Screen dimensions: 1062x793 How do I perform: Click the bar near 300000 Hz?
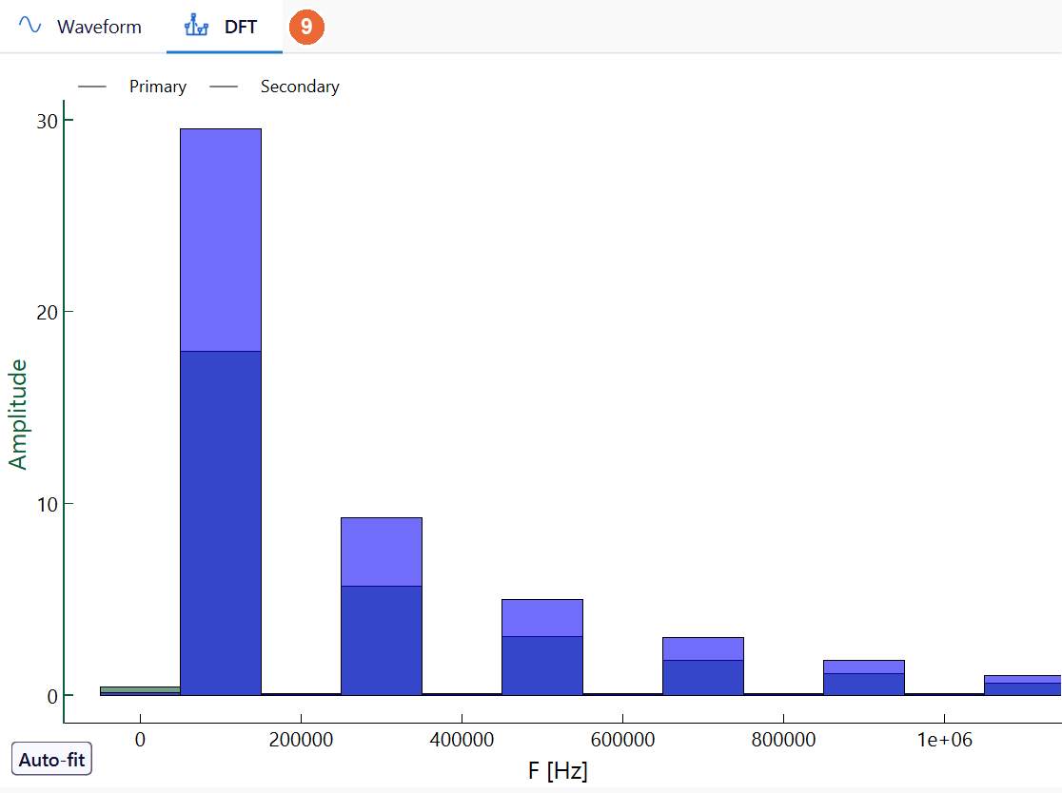(x=382, y=607)
